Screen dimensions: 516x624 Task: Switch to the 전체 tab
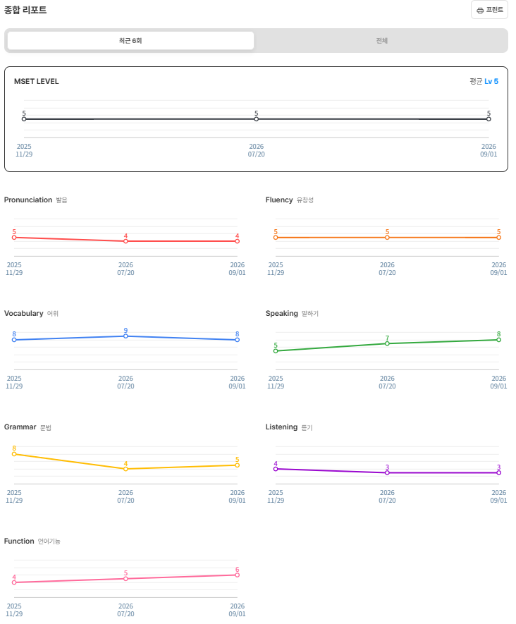click(381, 41)
